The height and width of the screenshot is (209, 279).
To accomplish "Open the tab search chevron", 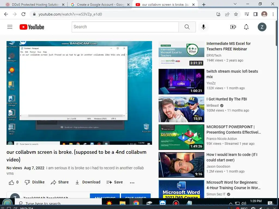I will pyautogui.click(x=235, y=4).
